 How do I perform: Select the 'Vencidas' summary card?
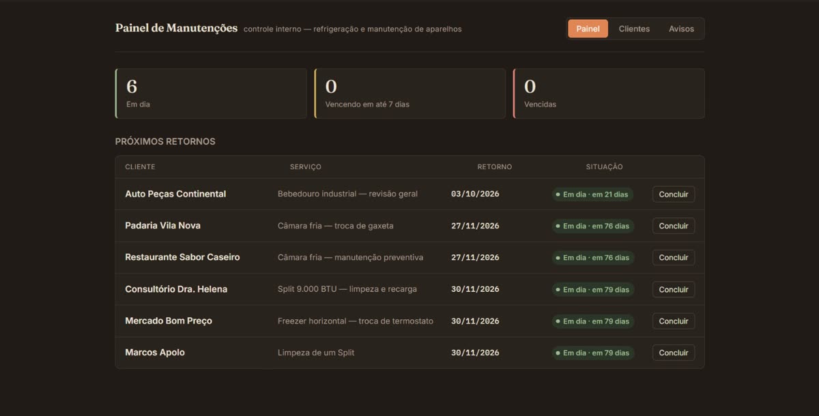tap(609, 93)
